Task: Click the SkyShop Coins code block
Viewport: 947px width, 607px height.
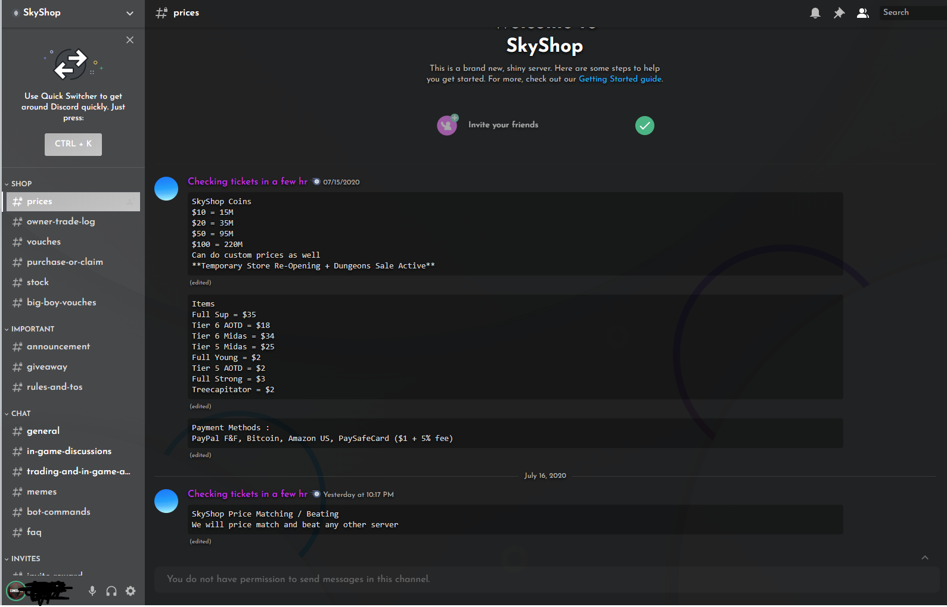Action: (516, 234)
